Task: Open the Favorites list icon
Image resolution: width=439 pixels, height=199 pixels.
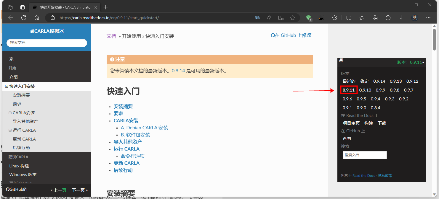Action: click(x=362, y=18)
